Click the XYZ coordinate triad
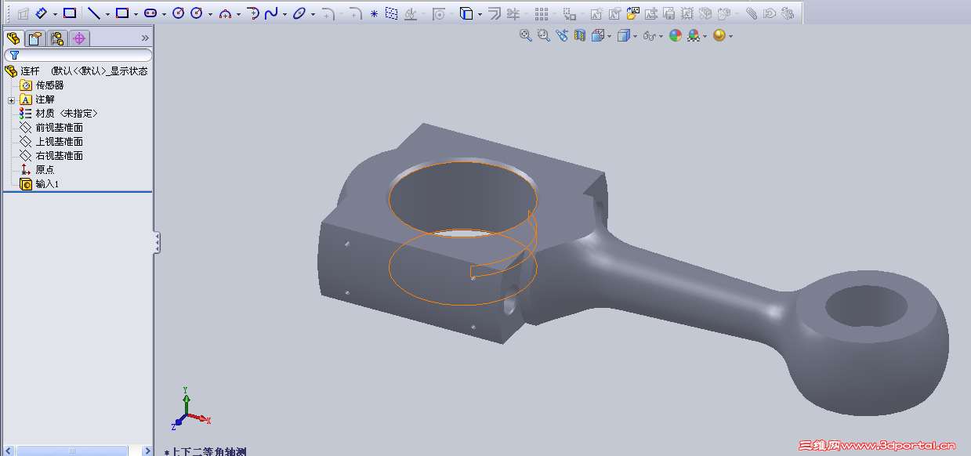Screen dimensions: 971x456 [190, 409]
